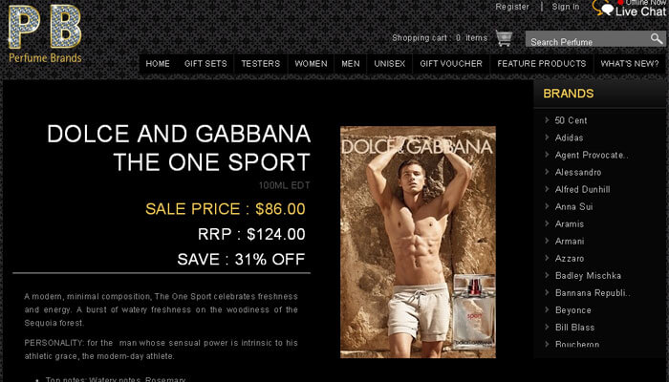Open the Alfred Dunhill brand link

(x=582, y=189)
